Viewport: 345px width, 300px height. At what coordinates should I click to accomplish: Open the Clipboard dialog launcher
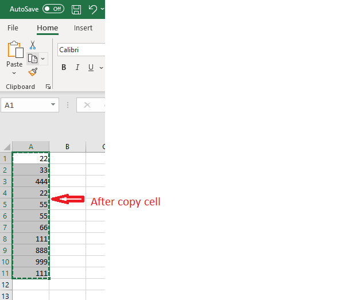[x=48, y=87]
